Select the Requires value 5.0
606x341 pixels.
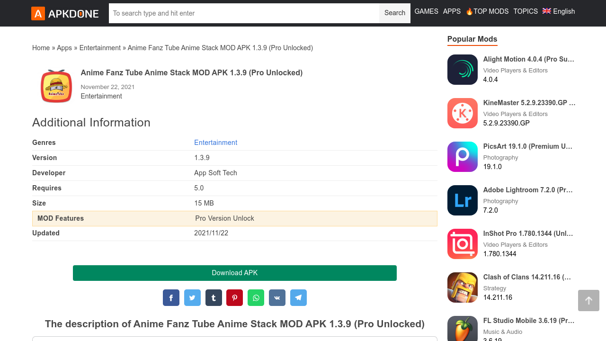[x=199, y=188]
